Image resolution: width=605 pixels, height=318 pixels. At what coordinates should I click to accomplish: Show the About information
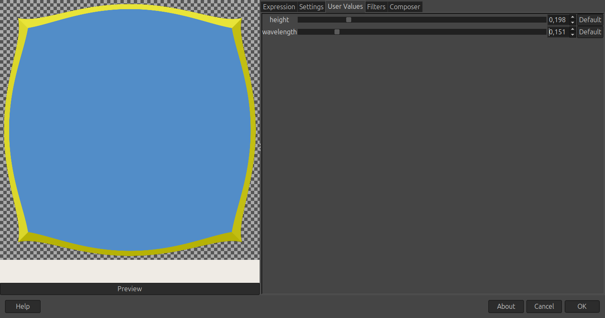(x=506, y=306)
